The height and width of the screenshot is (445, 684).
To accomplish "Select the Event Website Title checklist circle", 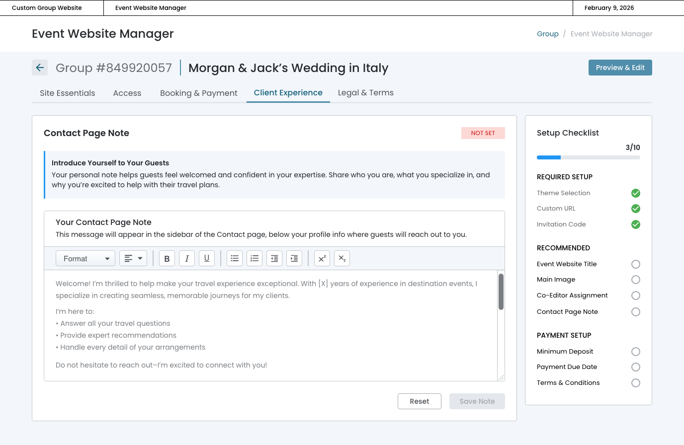I will 635,264.
